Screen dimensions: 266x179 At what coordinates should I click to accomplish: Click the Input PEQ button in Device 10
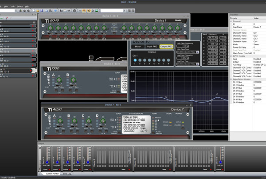coord(152,46)
